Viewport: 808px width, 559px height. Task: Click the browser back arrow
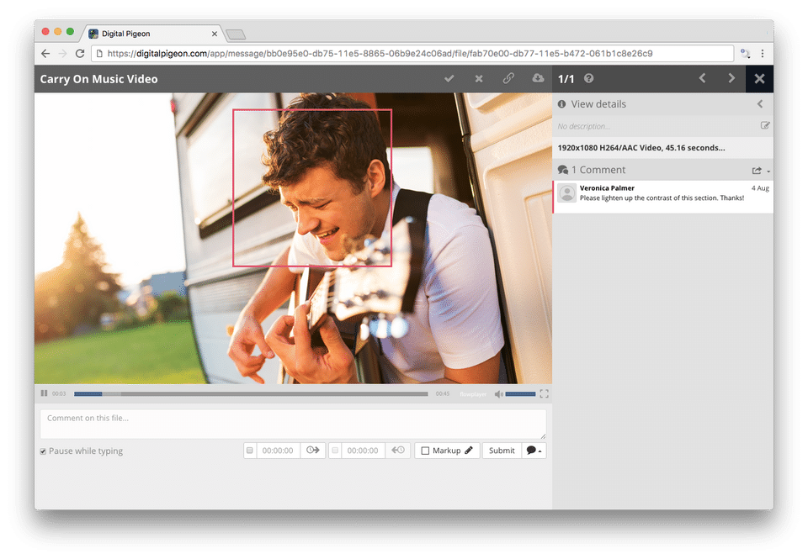45,54
